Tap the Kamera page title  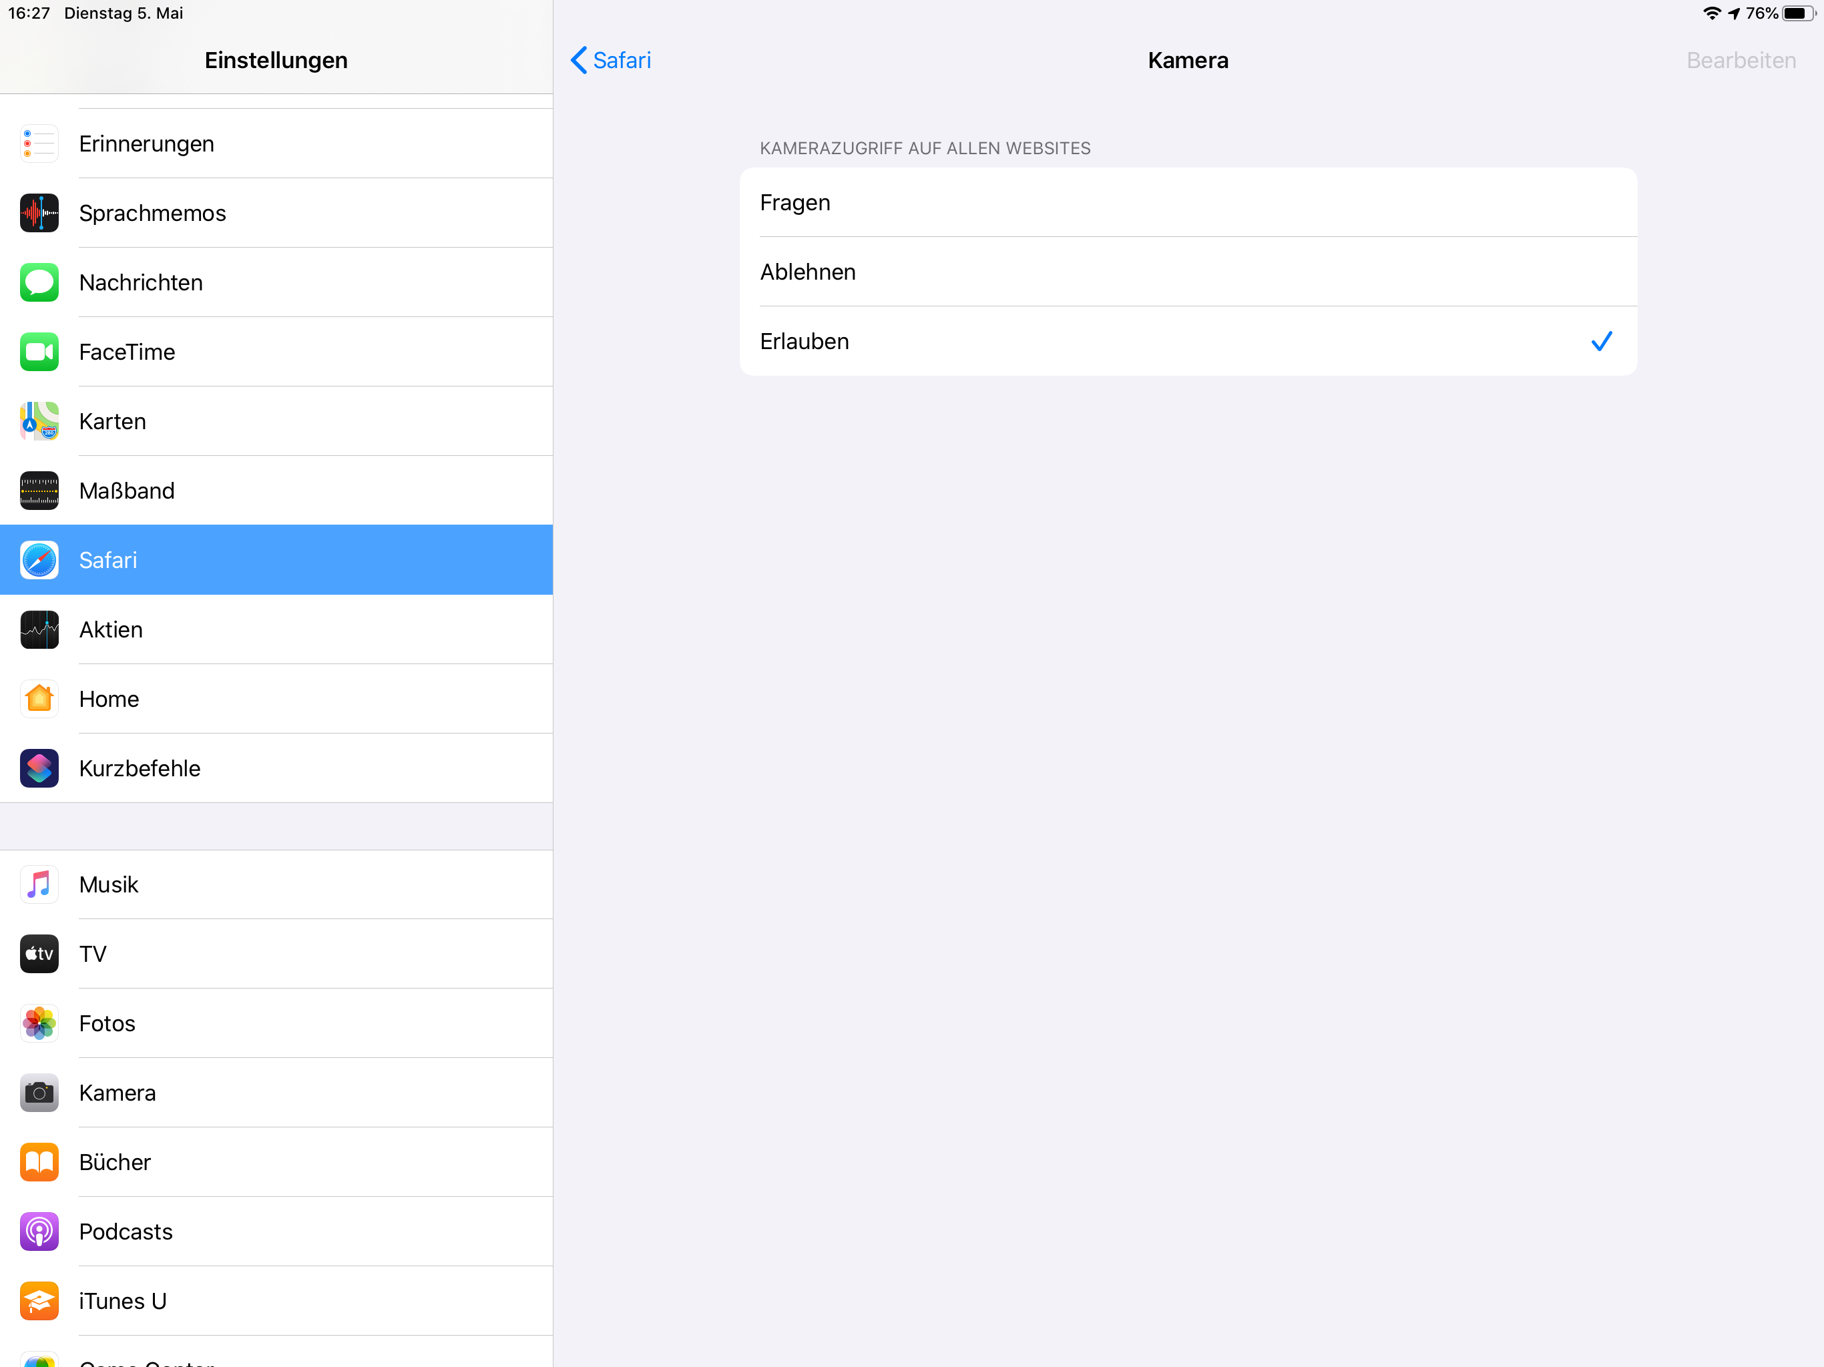click(x=1188, y=60)
